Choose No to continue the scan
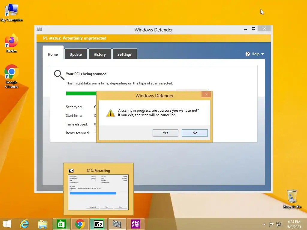 coord(195,133)
